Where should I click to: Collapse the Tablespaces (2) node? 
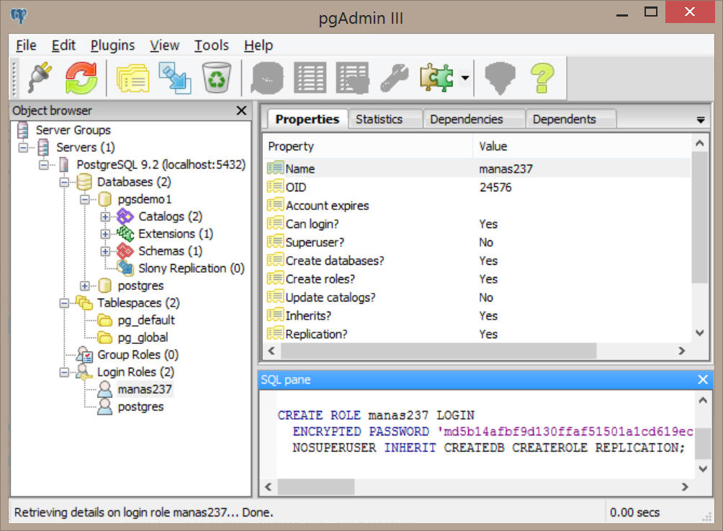(64, 303)
